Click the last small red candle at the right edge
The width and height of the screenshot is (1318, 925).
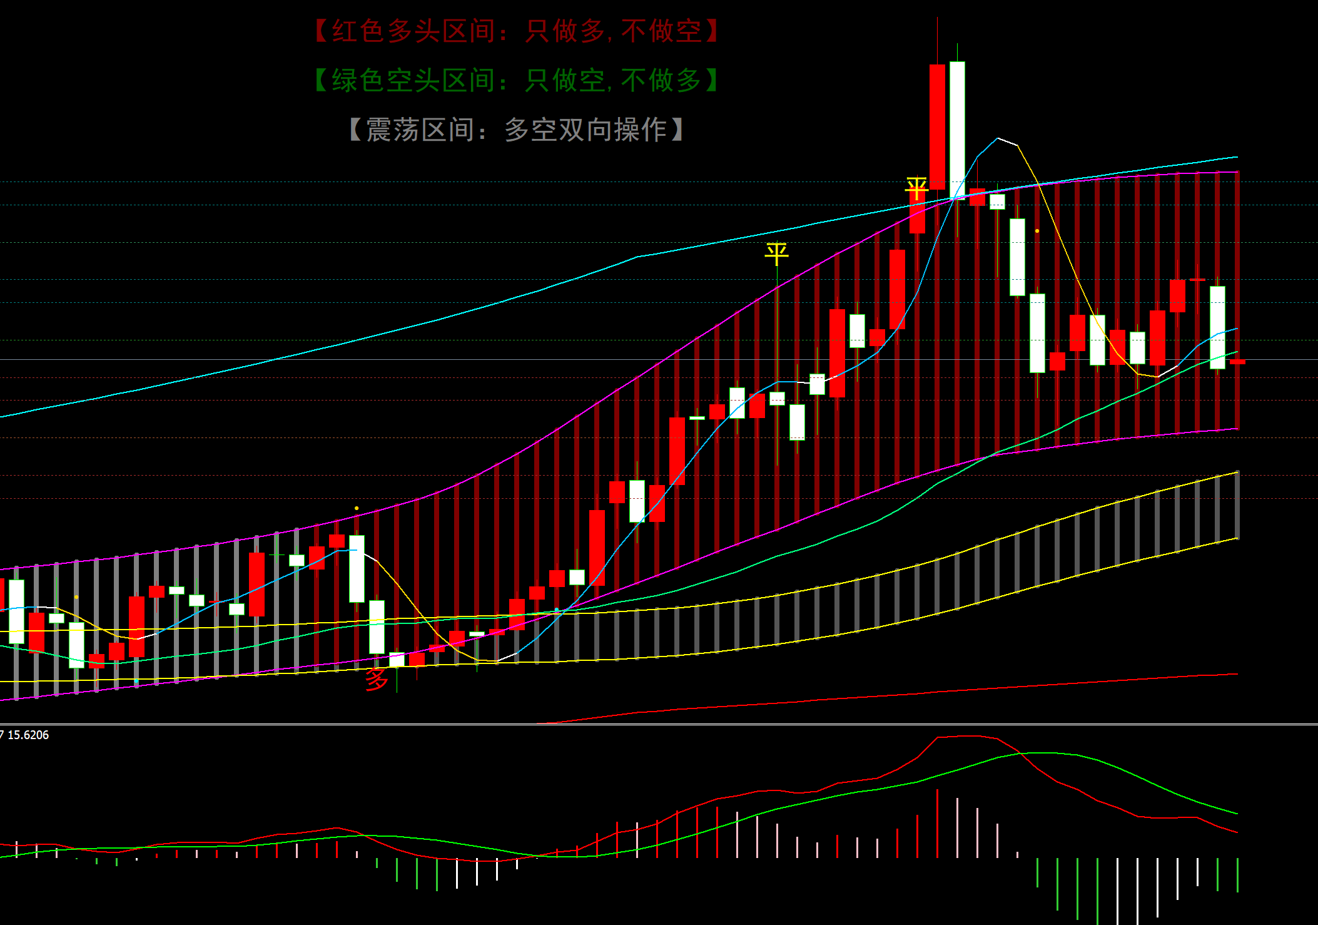(x=1237, y=362)
